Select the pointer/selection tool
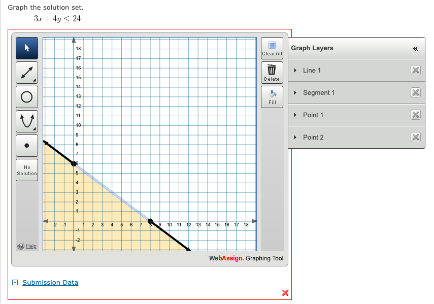 (x=26, y=48)
